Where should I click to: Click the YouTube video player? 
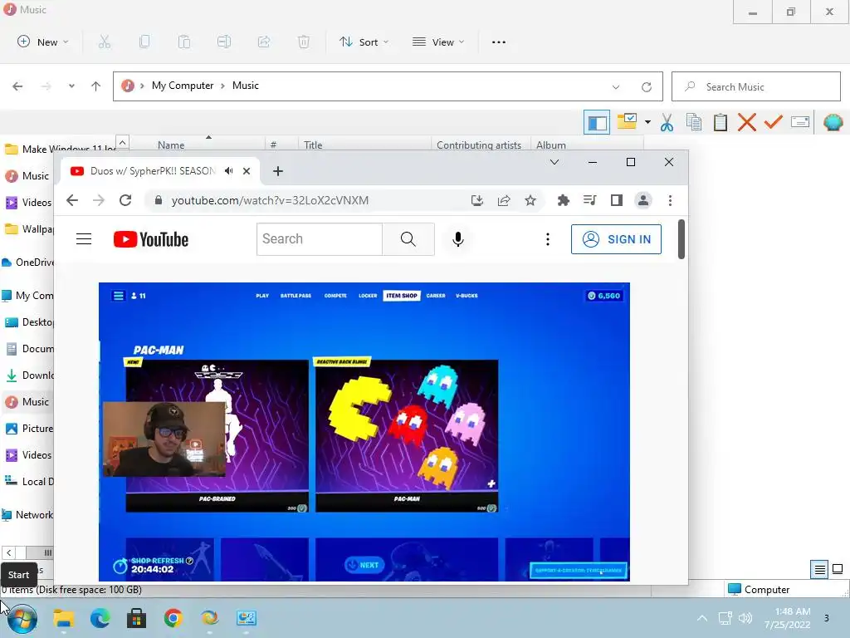[364, 432]
